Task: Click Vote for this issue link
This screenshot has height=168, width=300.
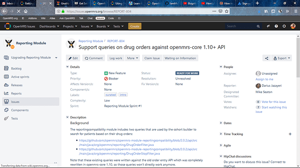Action: click(x=273, y=102)
